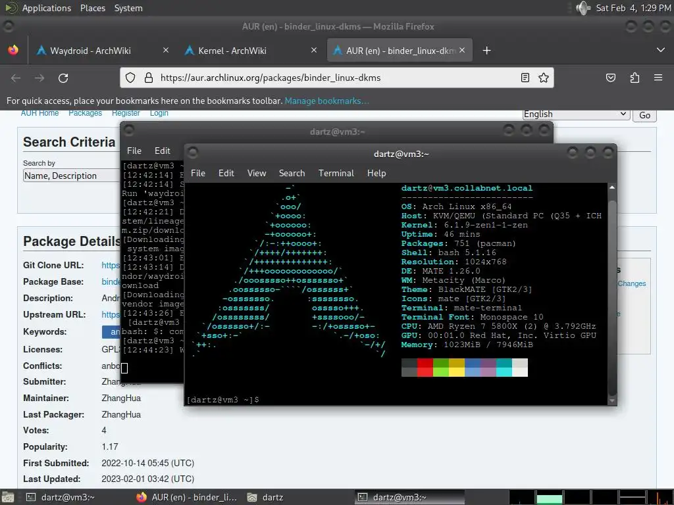Viewport: 674px width, 505px height.
Task: Click the yellow color block in neofetch output
Action: coord(457,368)
